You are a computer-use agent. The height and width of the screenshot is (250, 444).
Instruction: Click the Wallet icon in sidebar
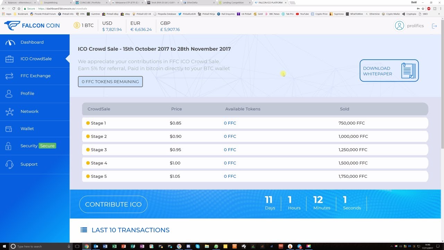9,129
